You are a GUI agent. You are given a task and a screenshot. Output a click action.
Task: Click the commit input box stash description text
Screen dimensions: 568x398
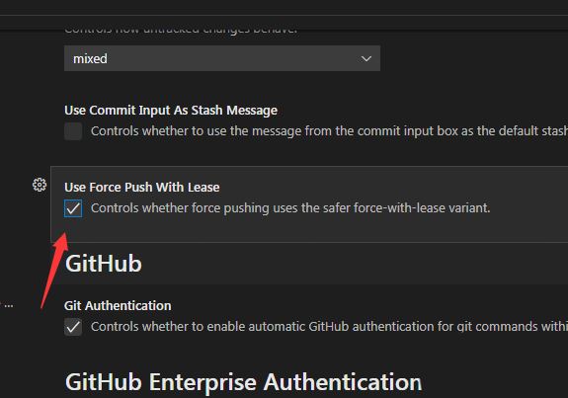pyautogui.click(x=329, y=131)
